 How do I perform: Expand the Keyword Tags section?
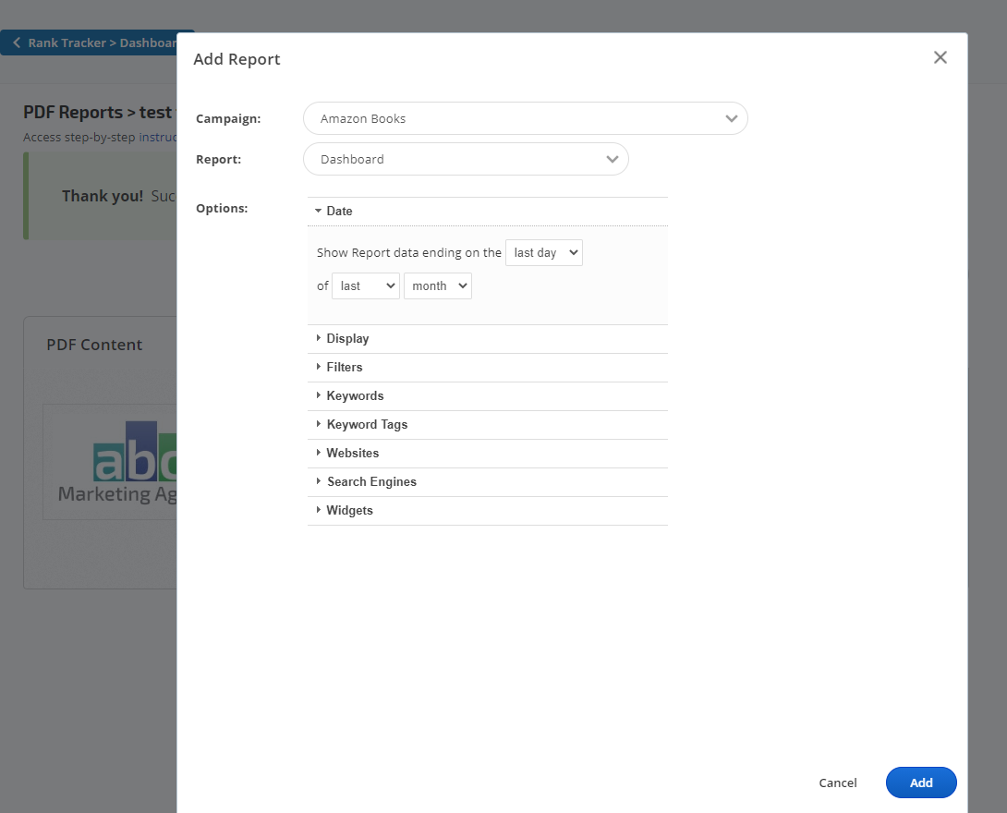366,424
